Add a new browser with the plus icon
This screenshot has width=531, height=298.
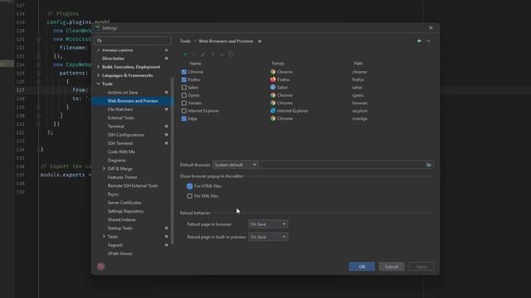[x=184, y=55]
